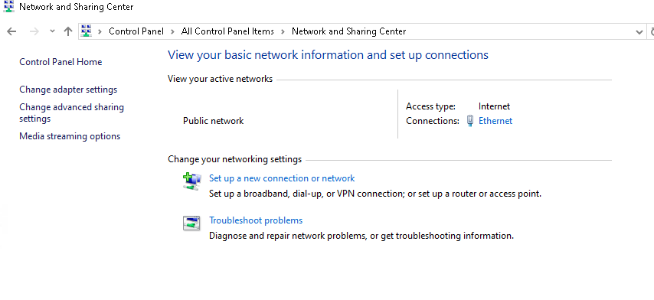
Task: Select Network and Sharing Center breadcrumb
Action: coord(348,31)
